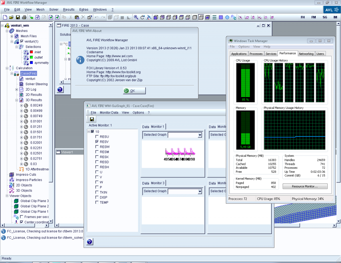
Task: Open Selected Graph dropdown in Monitor 1
Action: point(200,135)
